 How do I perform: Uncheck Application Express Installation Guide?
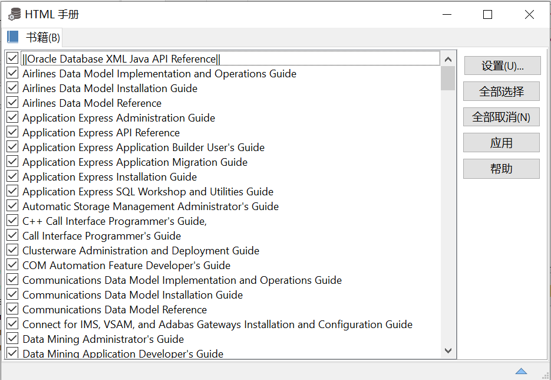click(x=12, y=176)
